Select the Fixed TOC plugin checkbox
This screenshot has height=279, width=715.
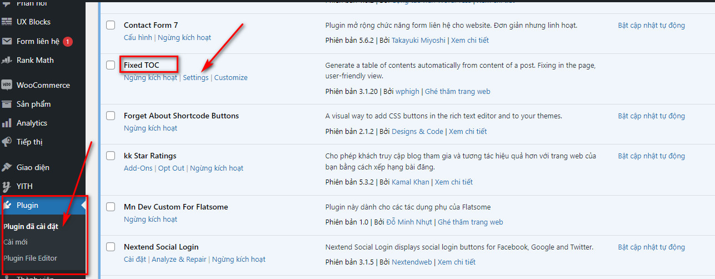point(111,65)
